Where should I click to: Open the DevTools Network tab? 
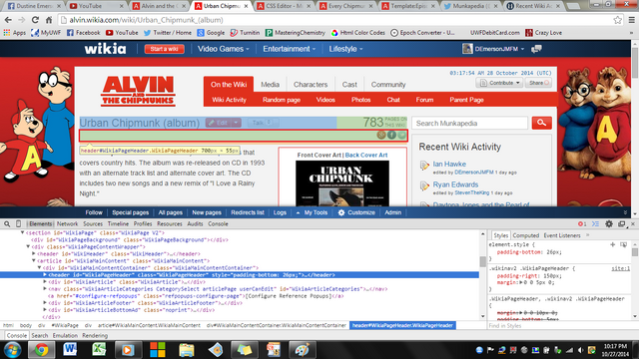(x=67, y=223)
